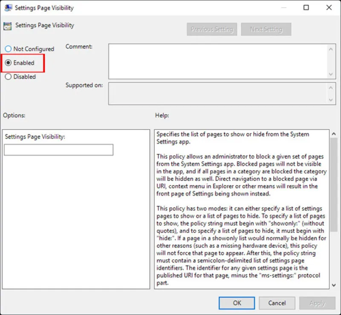This screenshot has height=315, width=341.
Task: Confirm with the OK button
Action: 237,303
